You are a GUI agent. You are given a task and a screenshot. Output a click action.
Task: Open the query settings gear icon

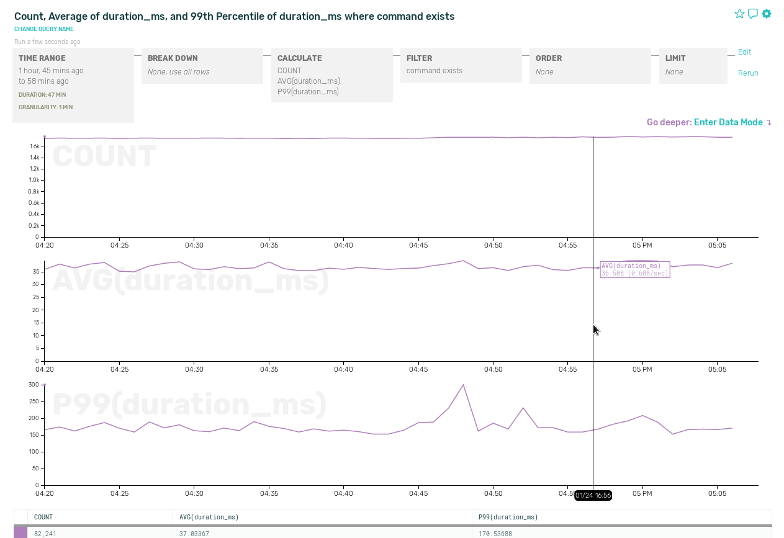(767, 14)
